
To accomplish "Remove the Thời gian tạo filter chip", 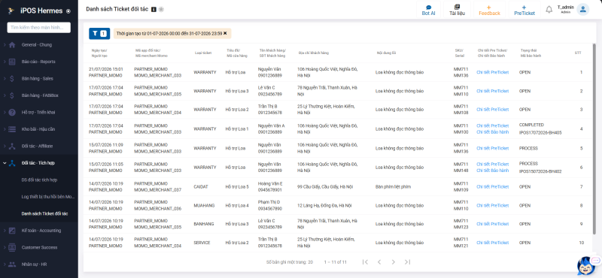I will click(x=225, y=33).
